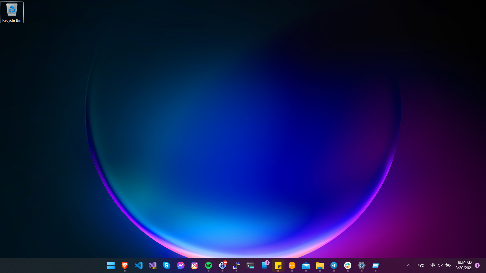This screenshot has width=486, height=273.
Task: Open Messenger app icon
Action: coord(180,265)
